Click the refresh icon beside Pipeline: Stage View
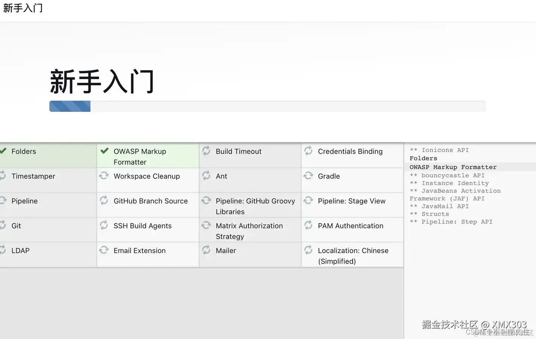 [308, 200]
